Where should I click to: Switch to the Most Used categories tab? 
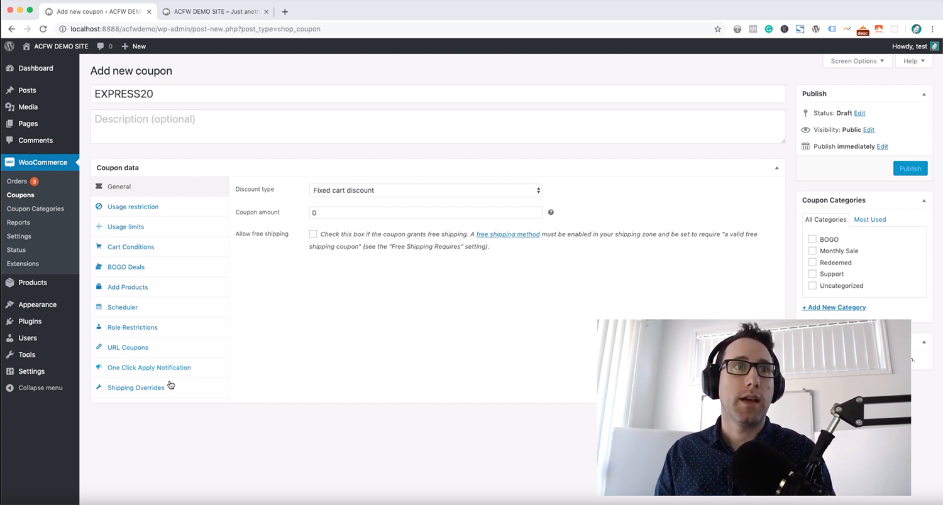point(870,219)
